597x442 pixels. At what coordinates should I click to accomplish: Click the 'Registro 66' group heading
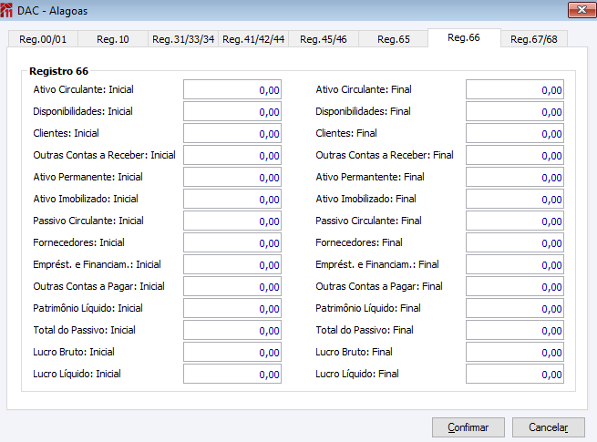coord(58,71)
